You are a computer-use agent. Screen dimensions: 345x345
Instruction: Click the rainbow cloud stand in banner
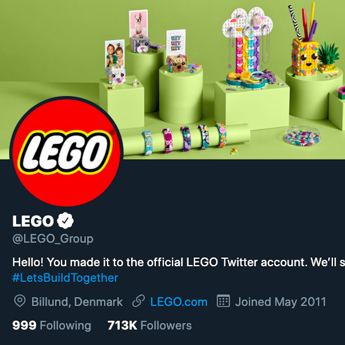pyautogui.click(x=247, y=45)
